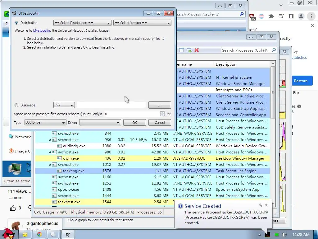318x239 pixels.
Task: Select the svchost.exe 844 row
Action: coord(152,133)
